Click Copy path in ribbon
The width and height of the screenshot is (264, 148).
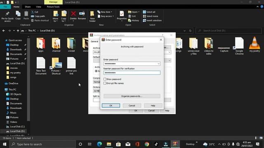38,16
